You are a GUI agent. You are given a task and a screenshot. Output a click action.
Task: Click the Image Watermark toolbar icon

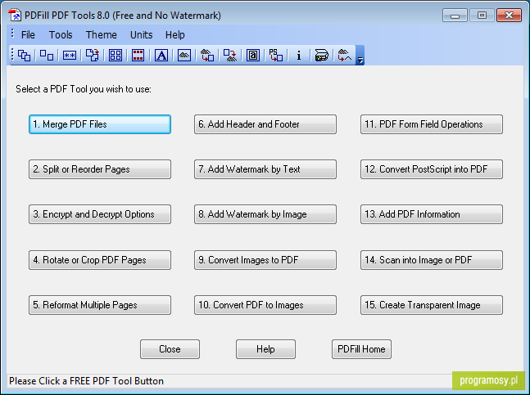coord(184,55)
